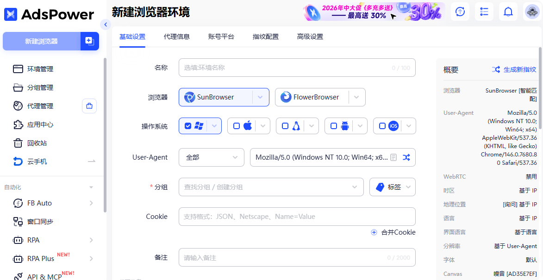The height and width of the screenshot is (280, 543).
Task: Open the 分组 search dropdown
Action: 271,187
